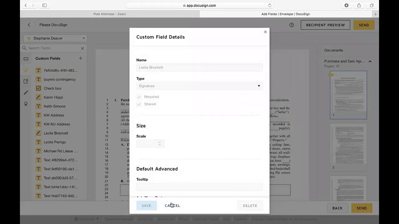Viewport: 399px width, 224px height.
Task: Click the bottom SEND button
Action: tap(362, 208)
